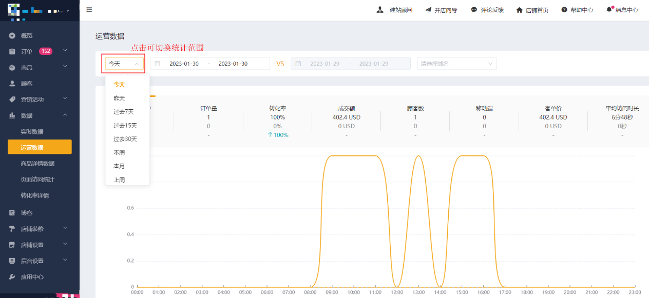
Task: Click the 开店向导 paper plane icon
Action: click(x=428, y=10)
